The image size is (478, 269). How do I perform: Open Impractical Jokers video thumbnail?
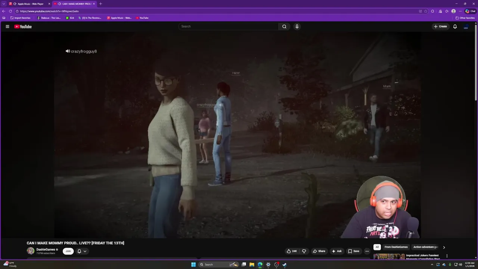click(x=389, y=256)
